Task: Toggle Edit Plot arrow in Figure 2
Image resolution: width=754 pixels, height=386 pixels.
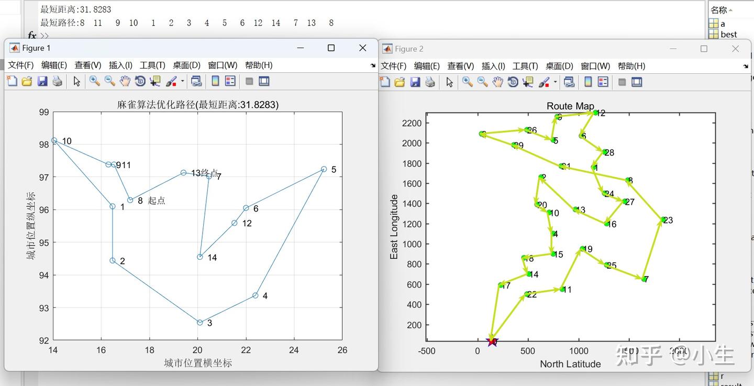Action: click(x=449, y=82)
